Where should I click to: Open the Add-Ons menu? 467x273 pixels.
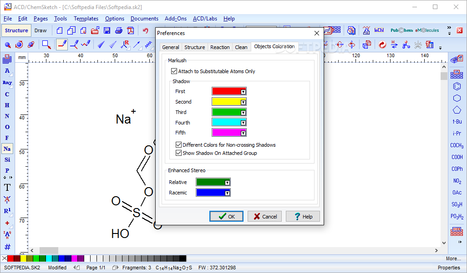(176, 19)
